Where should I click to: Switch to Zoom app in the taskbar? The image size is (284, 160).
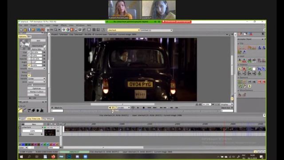click(86, 156)
